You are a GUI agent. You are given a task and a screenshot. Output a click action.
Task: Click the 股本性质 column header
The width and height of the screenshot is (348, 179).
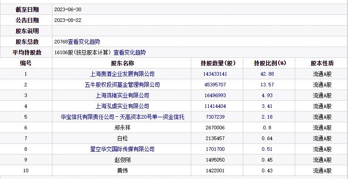[322, 63]
